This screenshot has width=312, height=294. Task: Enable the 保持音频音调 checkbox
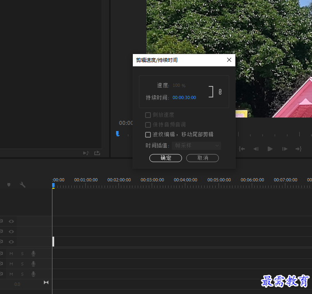click(x=148, y=125)
